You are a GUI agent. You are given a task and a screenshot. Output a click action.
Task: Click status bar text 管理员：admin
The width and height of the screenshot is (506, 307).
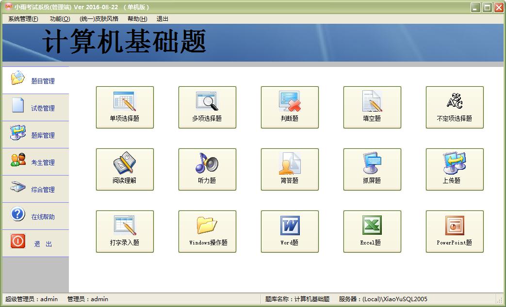[x=88, y=299]
